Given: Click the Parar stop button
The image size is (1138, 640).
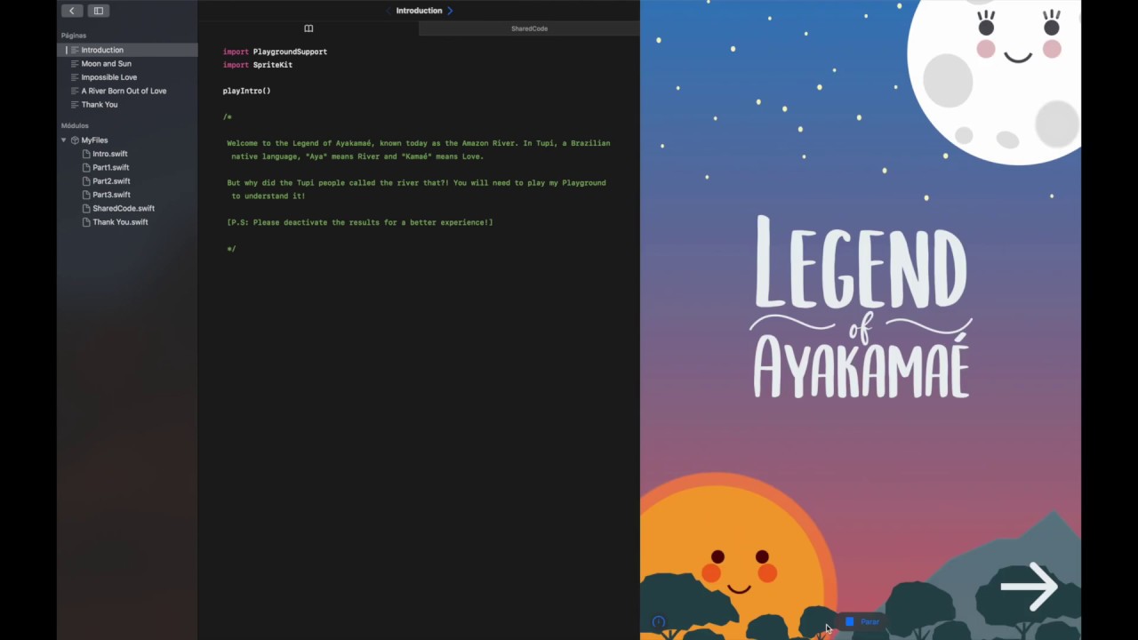Looking at the screenshot, I should 862,621.
